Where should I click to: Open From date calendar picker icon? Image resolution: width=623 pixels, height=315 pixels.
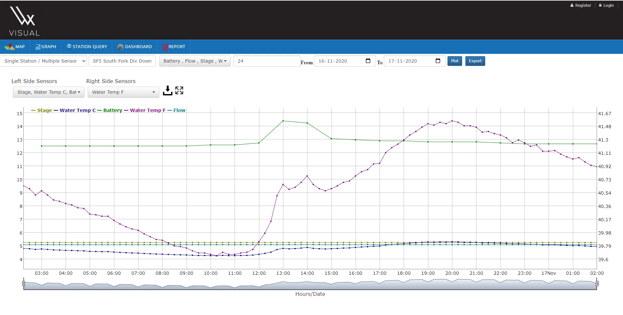(x=368, y=61)
